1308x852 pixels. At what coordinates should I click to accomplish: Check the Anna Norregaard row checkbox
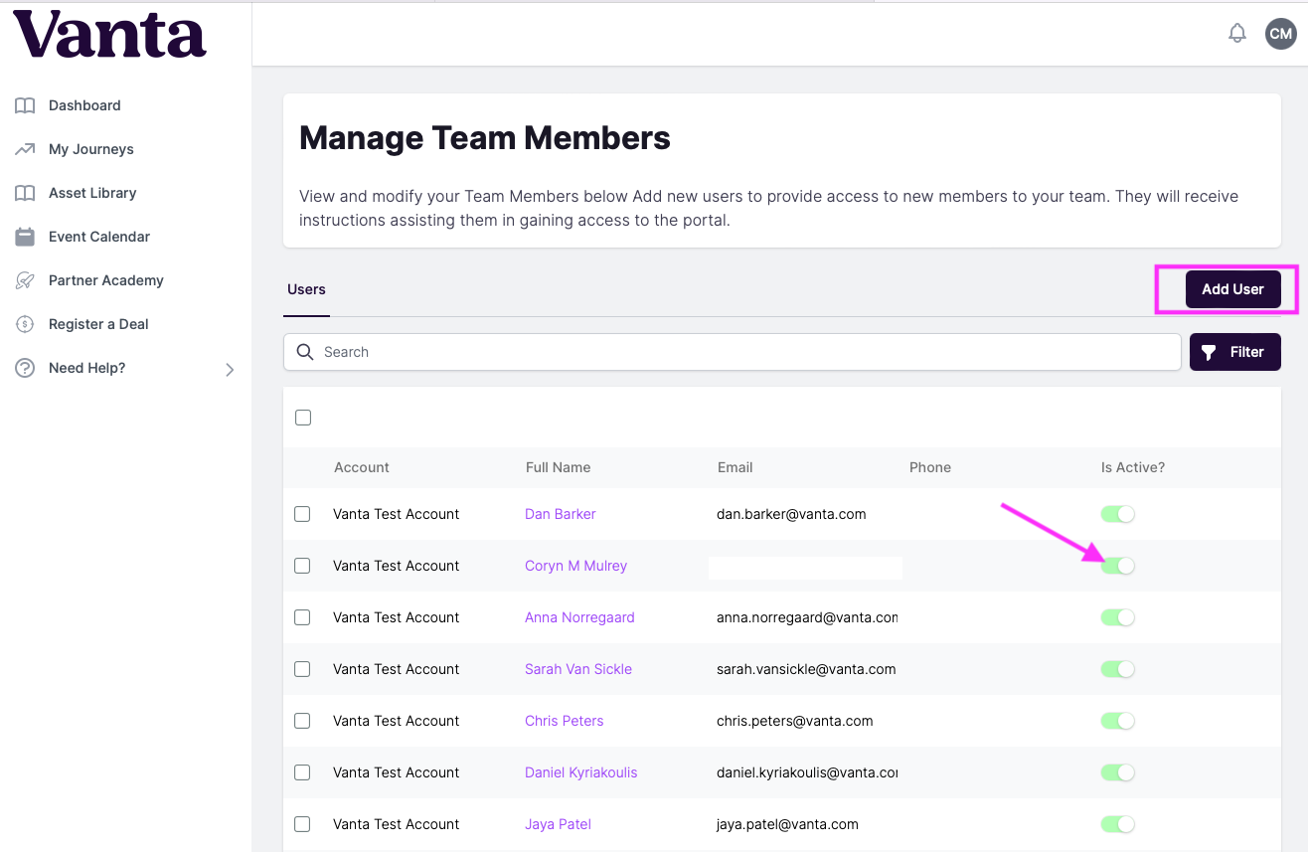click(302, 617)
